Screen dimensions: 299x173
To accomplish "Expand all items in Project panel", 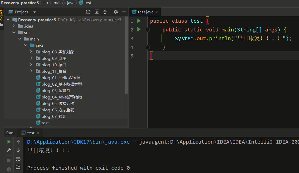I will (x=97, y=12).
